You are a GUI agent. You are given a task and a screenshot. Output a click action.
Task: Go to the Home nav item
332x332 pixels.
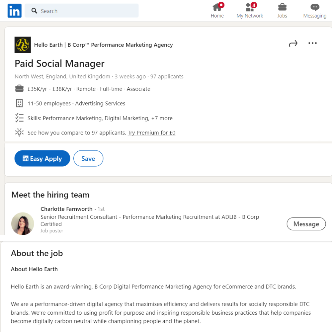[217, 11]
